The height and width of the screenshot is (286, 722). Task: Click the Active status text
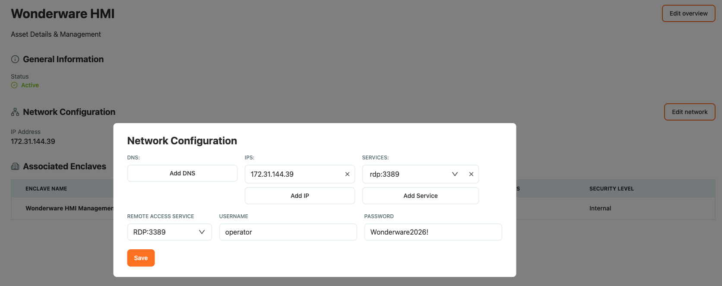[30, 85]
